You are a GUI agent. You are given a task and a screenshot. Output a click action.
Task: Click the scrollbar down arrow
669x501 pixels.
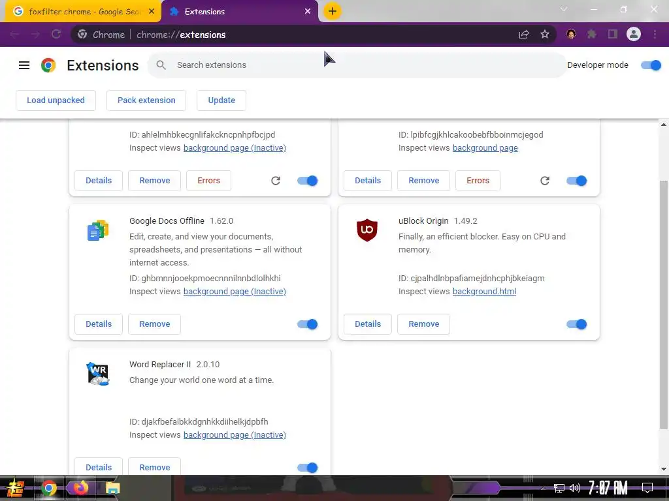[664, 469]
